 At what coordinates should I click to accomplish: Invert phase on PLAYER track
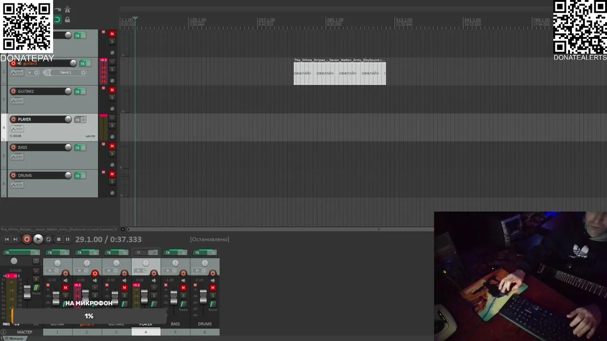112,137
